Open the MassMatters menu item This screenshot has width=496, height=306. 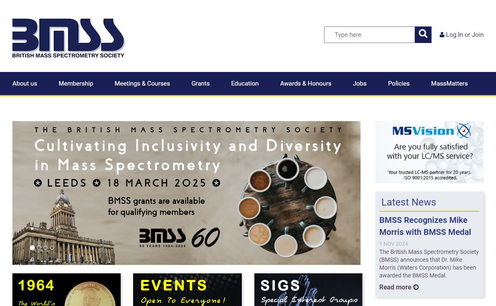click(x=449, y=84)
